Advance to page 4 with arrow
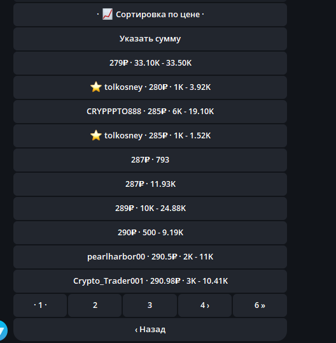The width and height of the screenshot is (336, 343). 205,305
